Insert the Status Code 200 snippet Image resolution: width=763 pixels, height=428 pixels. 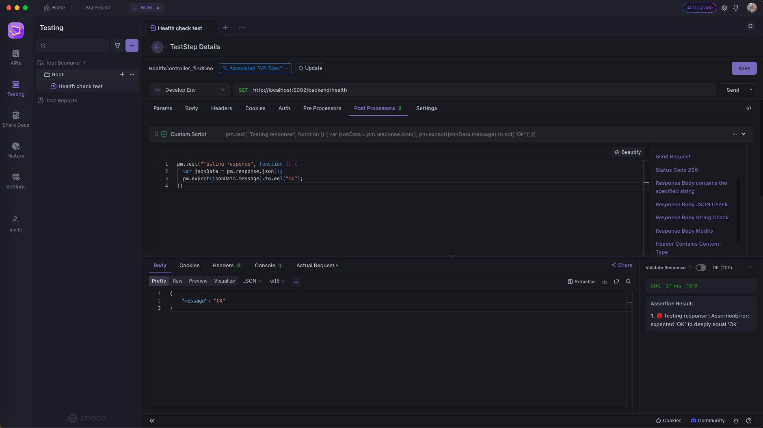pyautogui.click(x=677, y=170)
